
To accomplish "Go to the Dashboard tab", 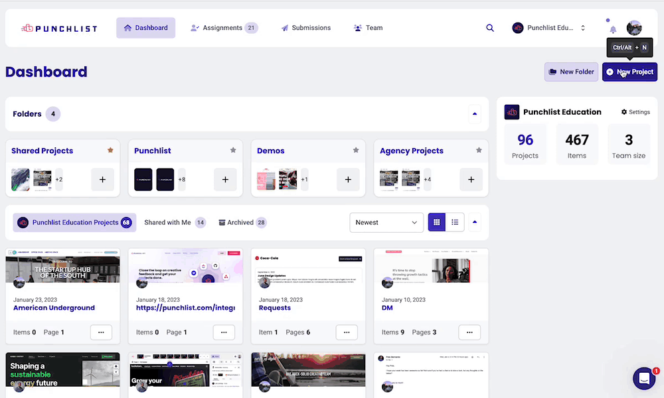I will click(145, 28).
